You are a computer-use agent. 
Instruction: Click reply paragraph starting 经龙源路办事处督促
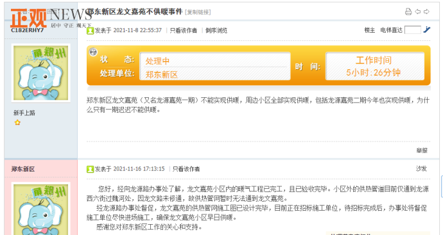pos(257,213)
